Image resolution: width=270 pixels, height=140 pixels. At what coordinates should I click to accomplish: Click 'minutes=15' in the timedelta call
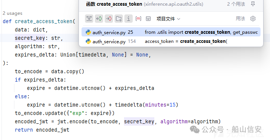(x=160, y=105)
